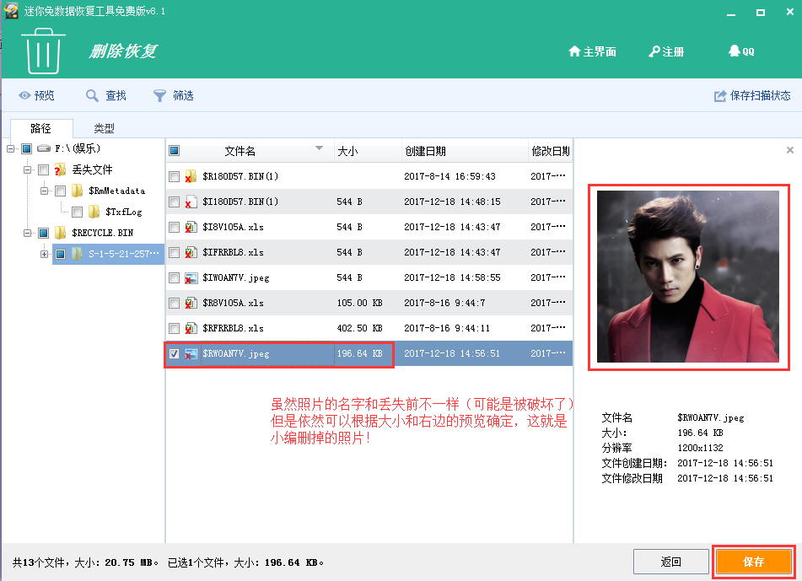Click the F:\ drive icon in tree
The height and width of the screenshot is (581, 802).
[44, 148]
